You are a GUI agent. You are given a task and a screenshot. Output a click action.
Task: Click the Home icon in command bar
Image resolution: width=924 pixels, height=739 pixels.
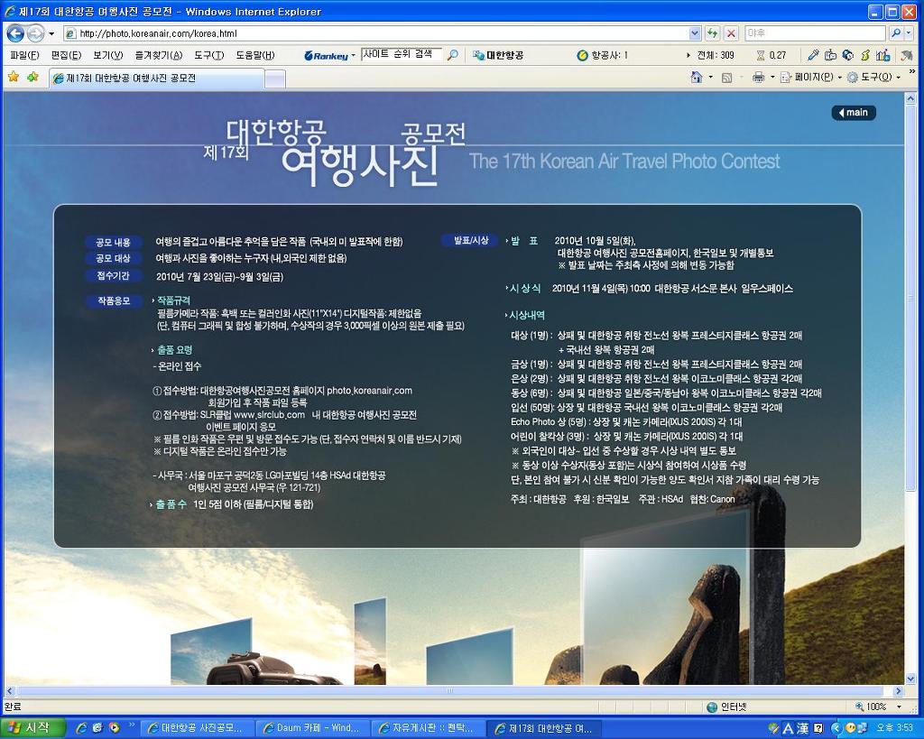click(x=696, y=78)
